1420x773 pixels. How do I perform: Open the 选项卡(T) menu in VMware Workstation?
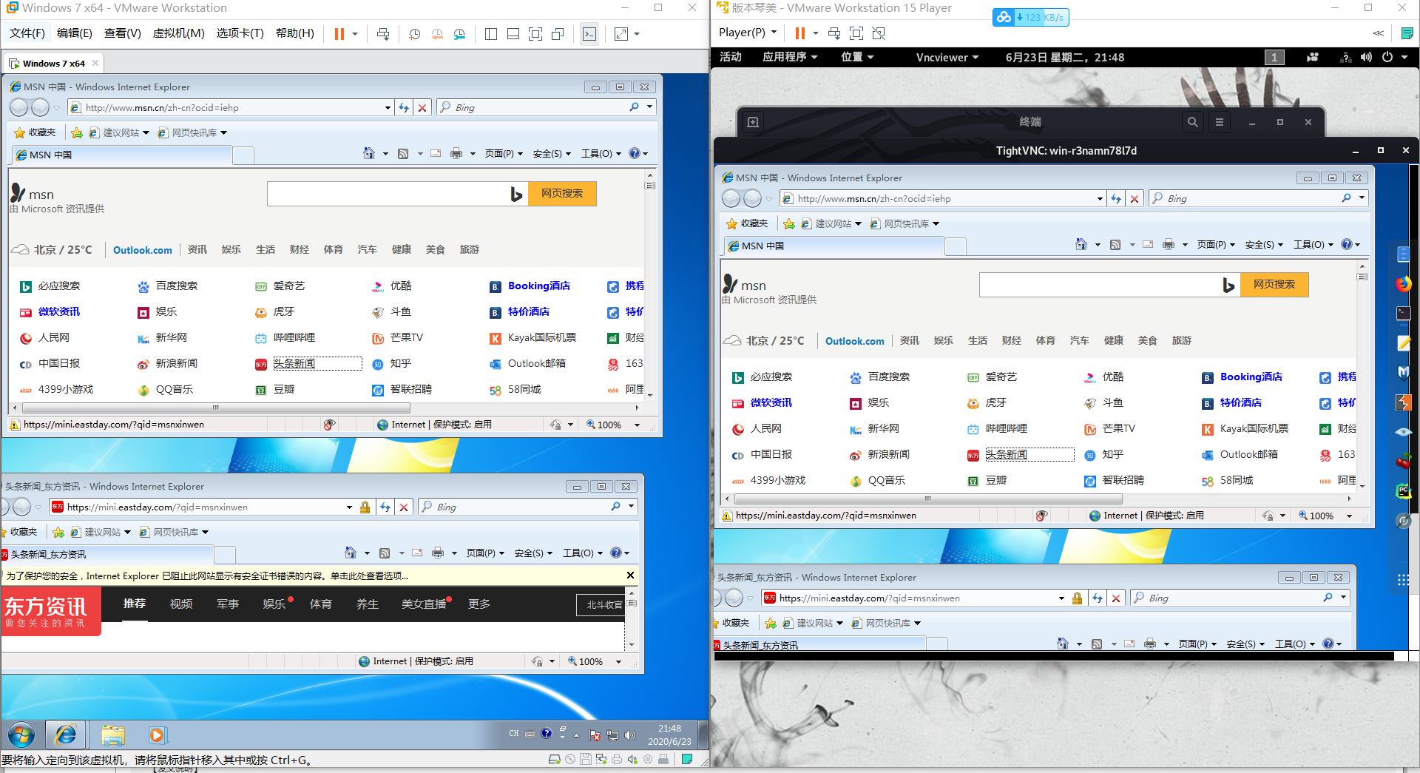click(x=240, y=33)
